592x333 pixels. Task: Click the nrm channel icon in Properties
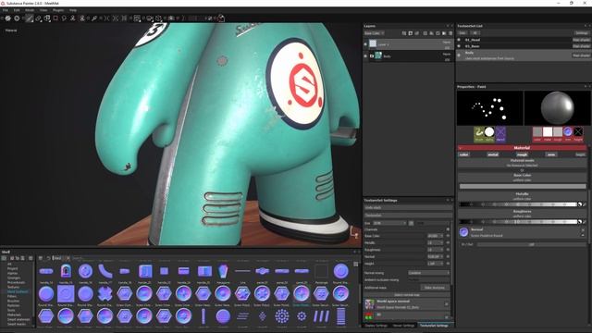click(568, 133)
